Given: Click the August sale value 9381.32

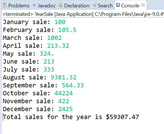Looking at the screenshot, I should click(64, 77).
